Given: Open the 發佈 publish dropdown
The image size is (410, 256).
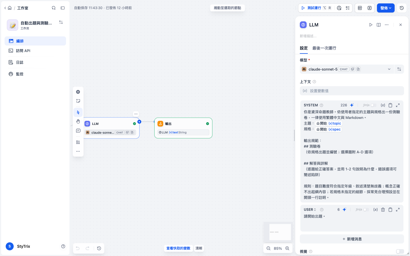Looking at the screenshot, I should [x=386, y=8].
